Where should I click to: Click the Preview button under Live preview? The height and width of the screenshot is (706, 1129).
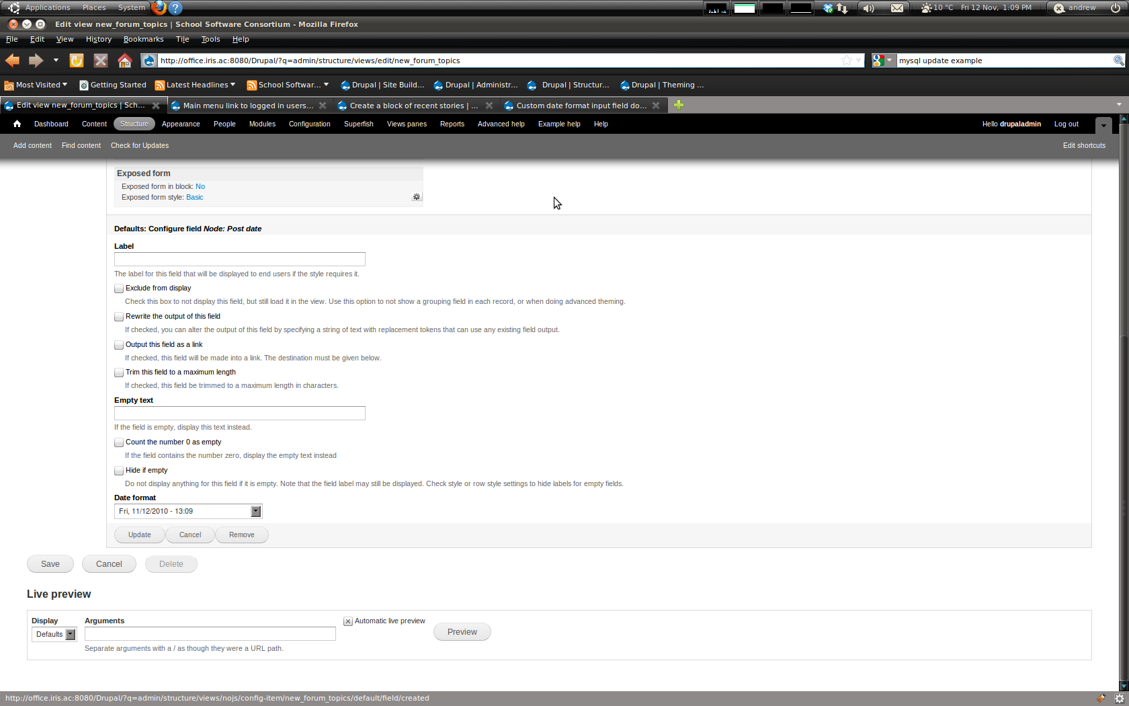[462, 631]
